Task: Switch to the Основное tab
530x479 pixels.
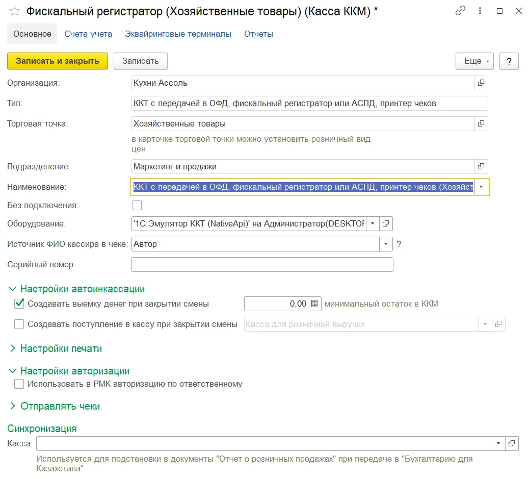Action: 33,34
